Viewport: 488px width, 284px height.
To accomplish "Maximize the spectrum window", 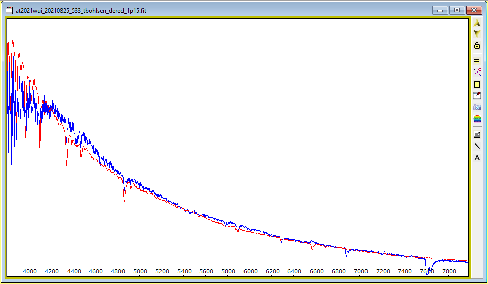I will pos(457,10).
